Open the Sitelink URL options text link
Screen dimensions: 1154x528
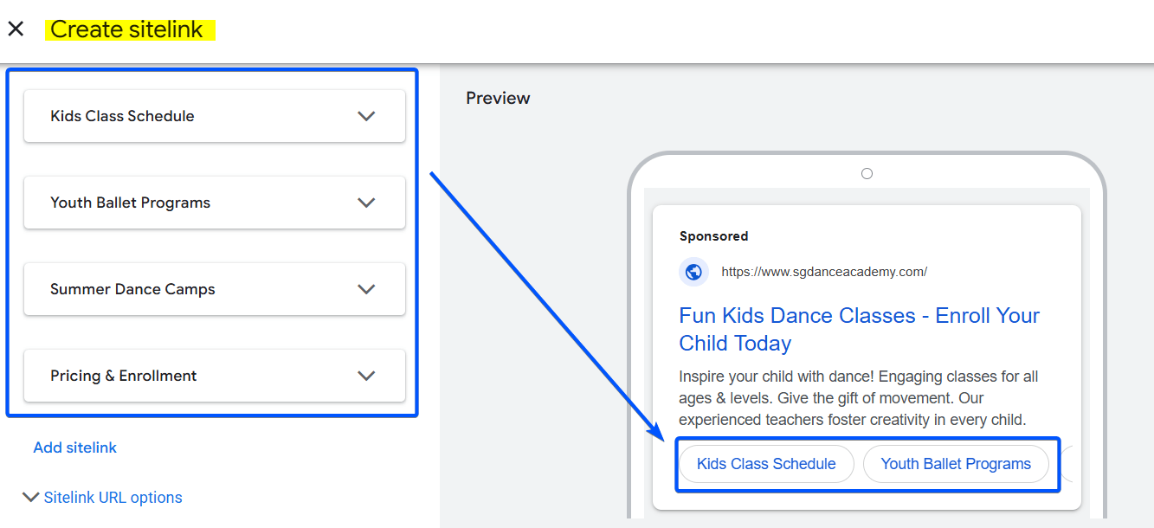[x=113, y=498]
